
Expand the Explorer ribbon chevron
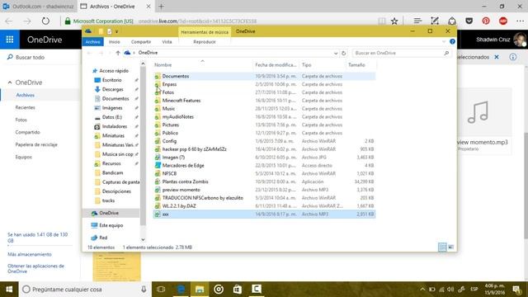[444, 41]
